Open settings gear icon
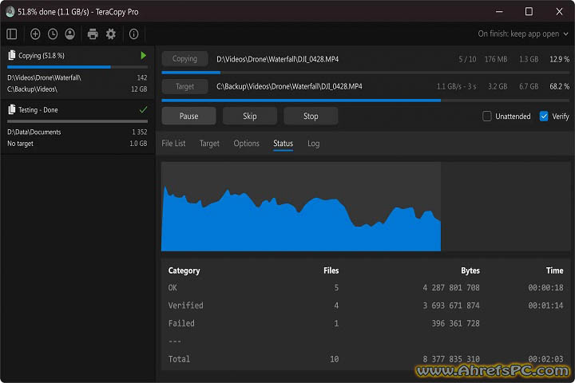This screenshot has height=383, width=575. click(x=111, y=34)
